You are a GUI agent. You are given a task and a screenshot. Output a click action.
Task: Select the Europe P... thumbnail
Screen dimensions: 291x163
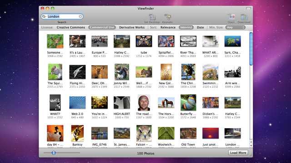tap(100, 41)
